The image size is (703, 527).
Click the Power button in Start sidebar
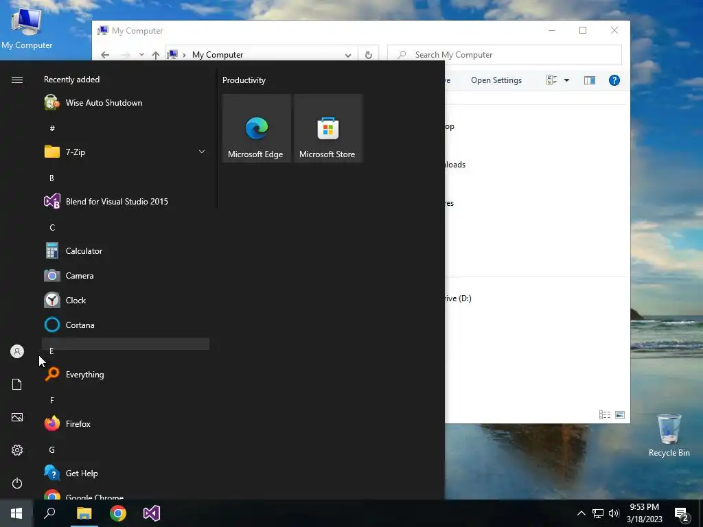[x=17, y=483]
